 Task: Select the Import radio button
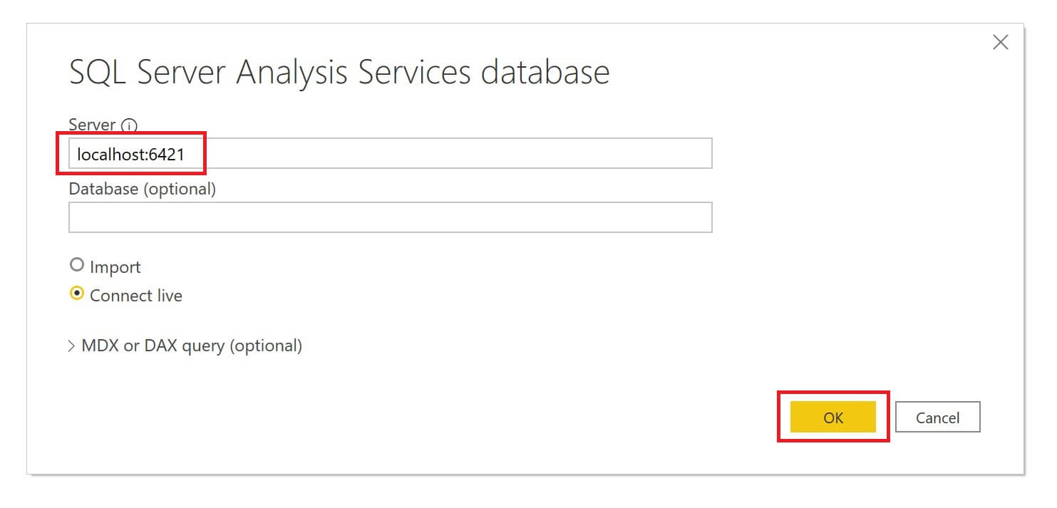click(x=77, y=264)
